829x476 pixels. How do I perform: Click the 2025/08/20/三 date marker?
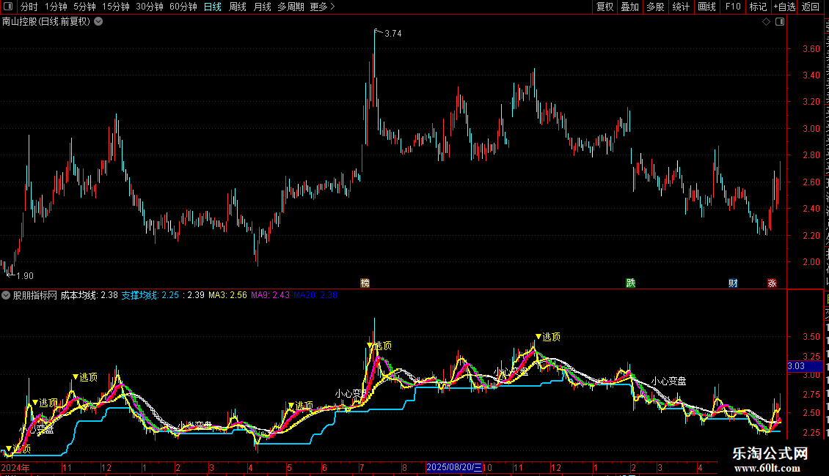click(454, 467)
